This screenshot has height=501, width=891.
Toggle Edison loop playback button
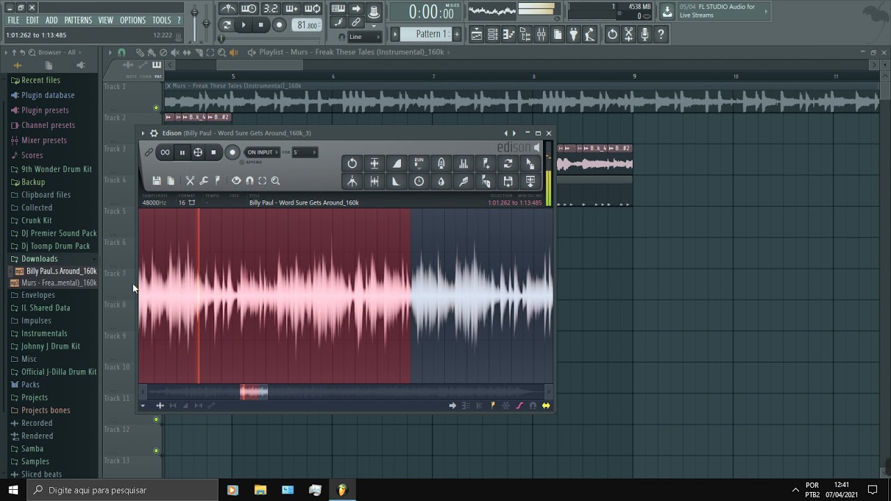[x=165, y=152]
